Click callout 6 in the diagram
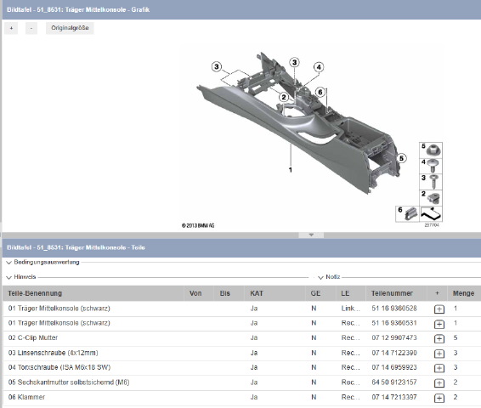The width and height of the screenshot is (481, 408). point(320,92)
